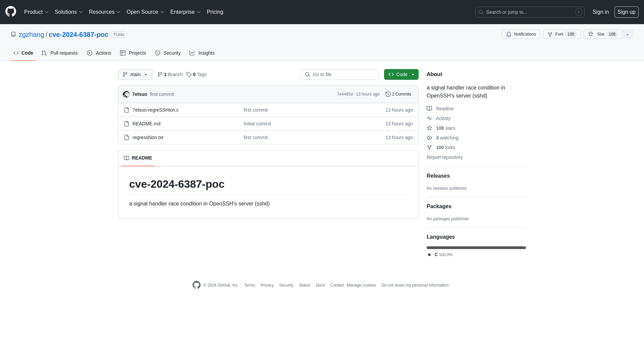Select the Pull requests tab
The image size is (644, 362).
coord(59,53)
